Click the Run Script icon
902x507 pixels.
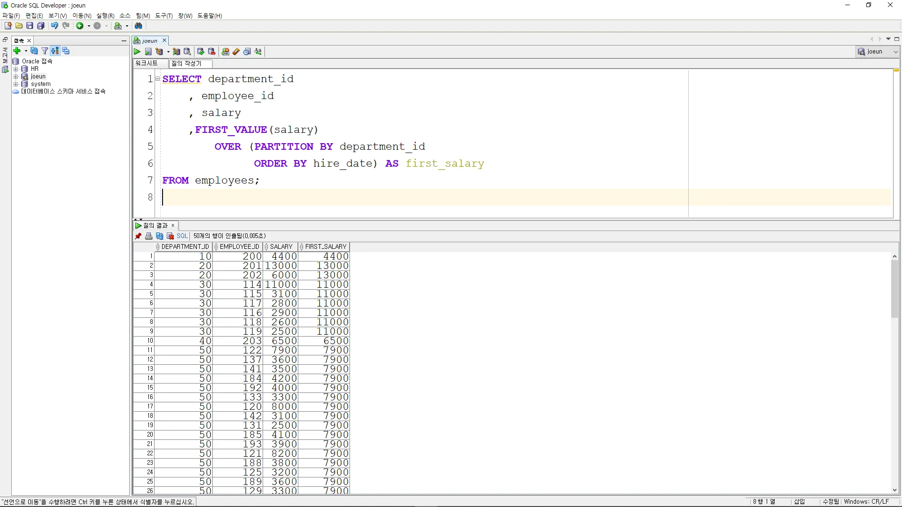point(148,52)
